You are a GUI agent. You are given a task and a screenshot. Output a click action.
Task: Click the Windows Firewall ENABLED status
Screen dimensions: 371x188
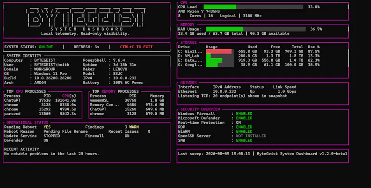pos(244,114)
